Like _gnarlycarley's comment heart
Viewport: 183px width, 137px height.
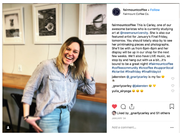pos(173,86)
